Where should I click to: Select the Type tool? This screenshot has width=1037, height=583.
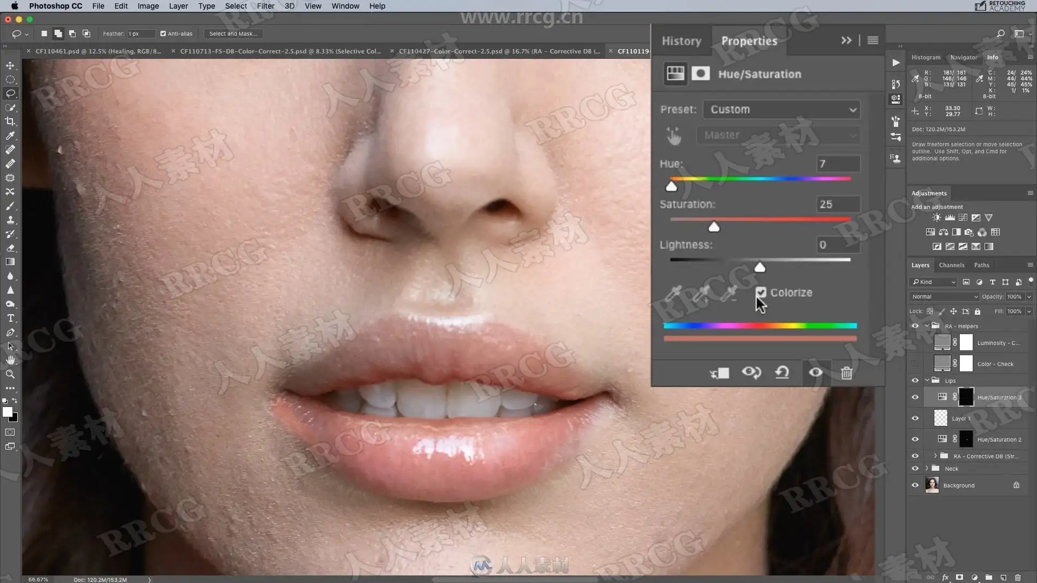10,318
